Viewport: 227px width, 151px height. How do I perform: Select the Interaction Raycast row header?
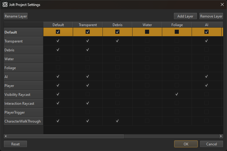23,104
